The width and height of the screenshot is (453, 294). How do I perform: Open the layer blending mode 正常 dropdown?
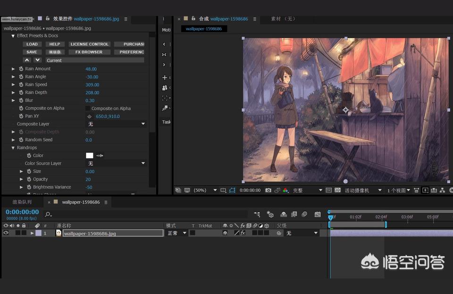(177, 233)
